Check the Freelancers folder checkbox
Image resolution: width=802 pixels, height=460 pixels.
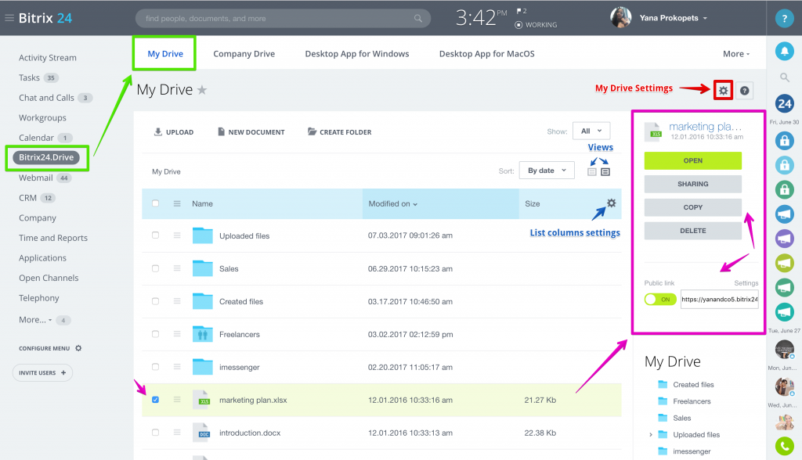click(x=156, y=334)
